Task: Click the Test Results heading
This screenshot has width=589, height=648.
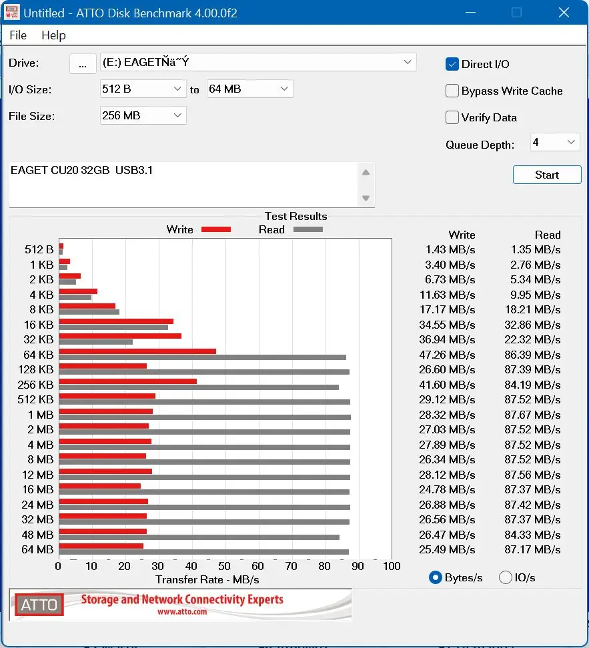Action: (296, 217)
